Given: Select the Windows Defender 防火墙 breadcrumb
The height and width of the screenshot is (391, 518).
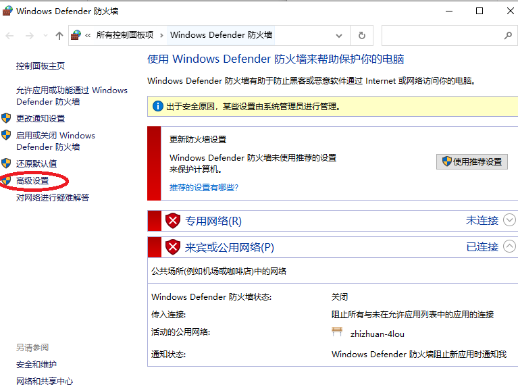Looking at the screenshot, I should pyautogui.click(x=221, y=35).
